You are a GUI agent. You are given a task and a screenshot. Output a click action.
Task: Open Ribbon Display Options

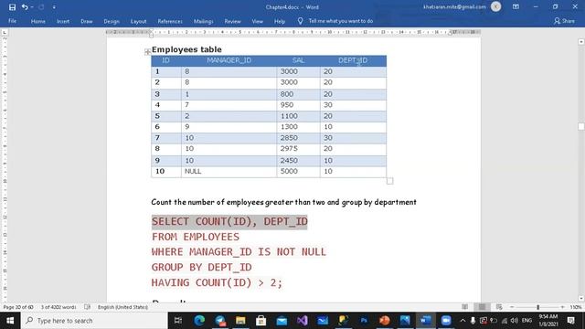pyautogui.click(x=516, y=6)
